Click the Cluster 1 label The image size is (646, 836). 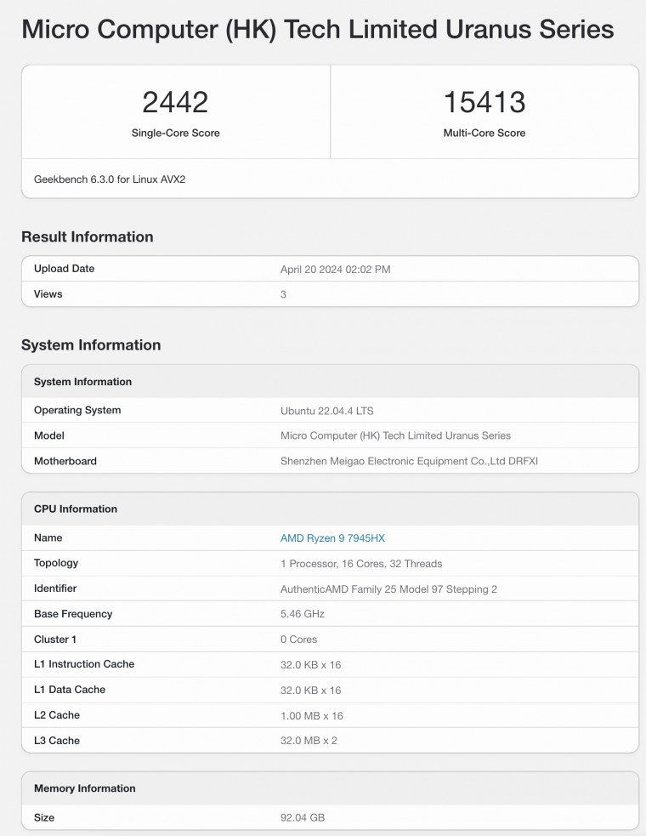tap(55, 640)
